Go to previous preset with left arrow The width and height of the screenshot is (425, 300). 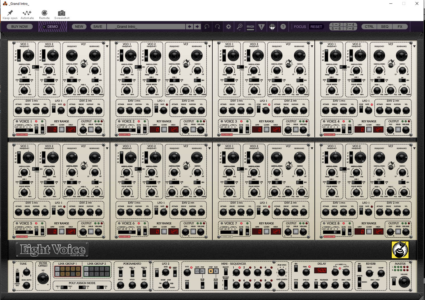tap(189, 26)
